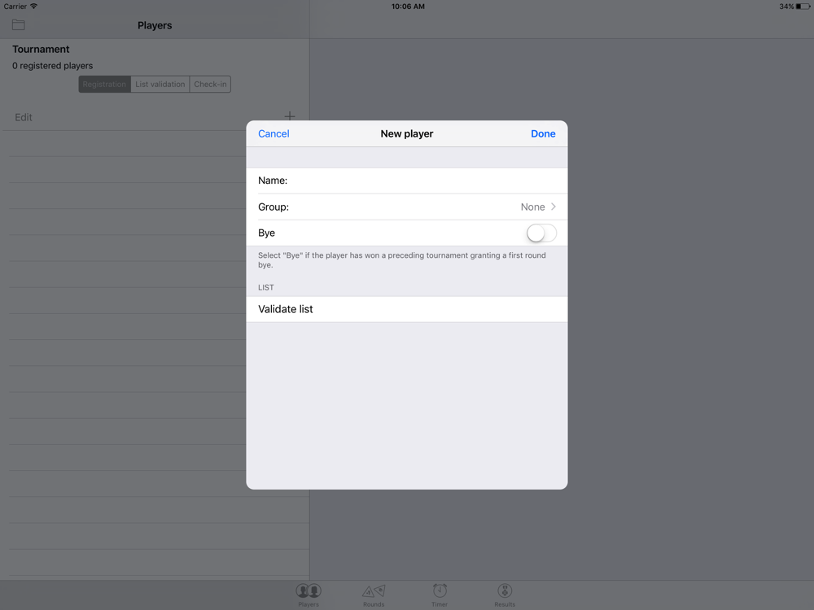Open the Results tab icon
Viewport: 814px width, 610px height.
505,595
